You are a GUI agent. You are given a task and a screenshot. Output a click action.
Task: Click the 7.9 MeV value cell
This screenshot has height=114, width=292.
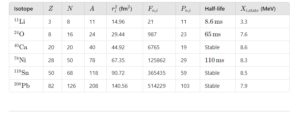[244, 86]
